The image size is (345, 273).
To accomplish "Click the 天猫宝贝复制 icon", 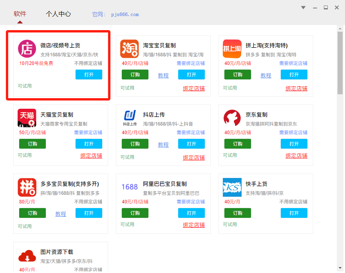I will point(27,118).
